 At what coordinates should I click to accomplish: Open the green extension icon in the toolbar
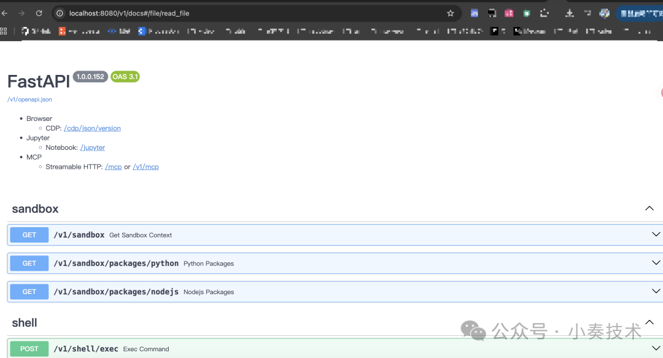point(526,13)
